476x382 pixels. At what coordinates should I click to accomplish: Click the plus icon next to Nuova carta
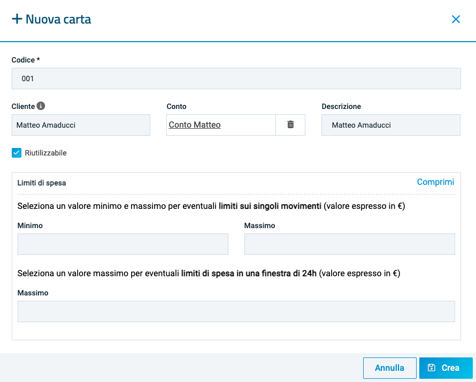(17, 19)
